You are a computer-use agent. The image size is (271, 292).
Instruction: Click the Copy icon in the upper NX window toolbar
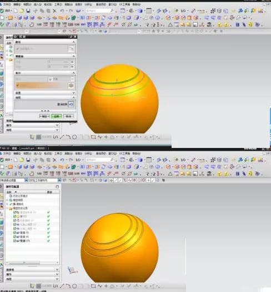pos(42,11)
